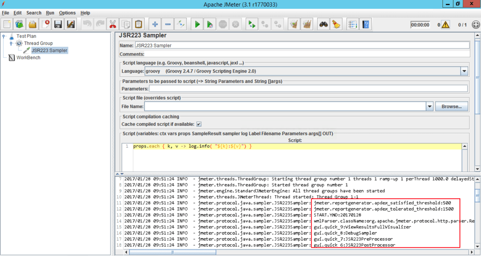Screen dimensions: 481x256
Task: Click the log panel's scroll-up arrow
Action: click(478, 179)
